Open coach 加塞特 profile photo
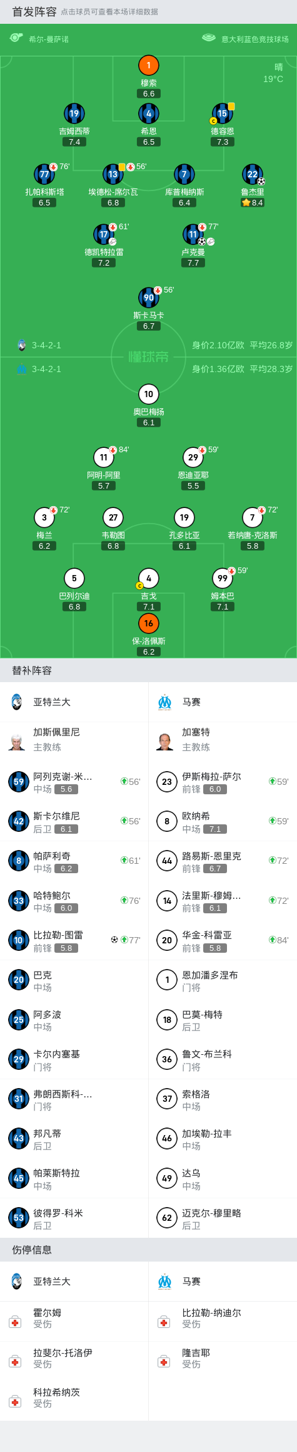 (x=165, y=741)
